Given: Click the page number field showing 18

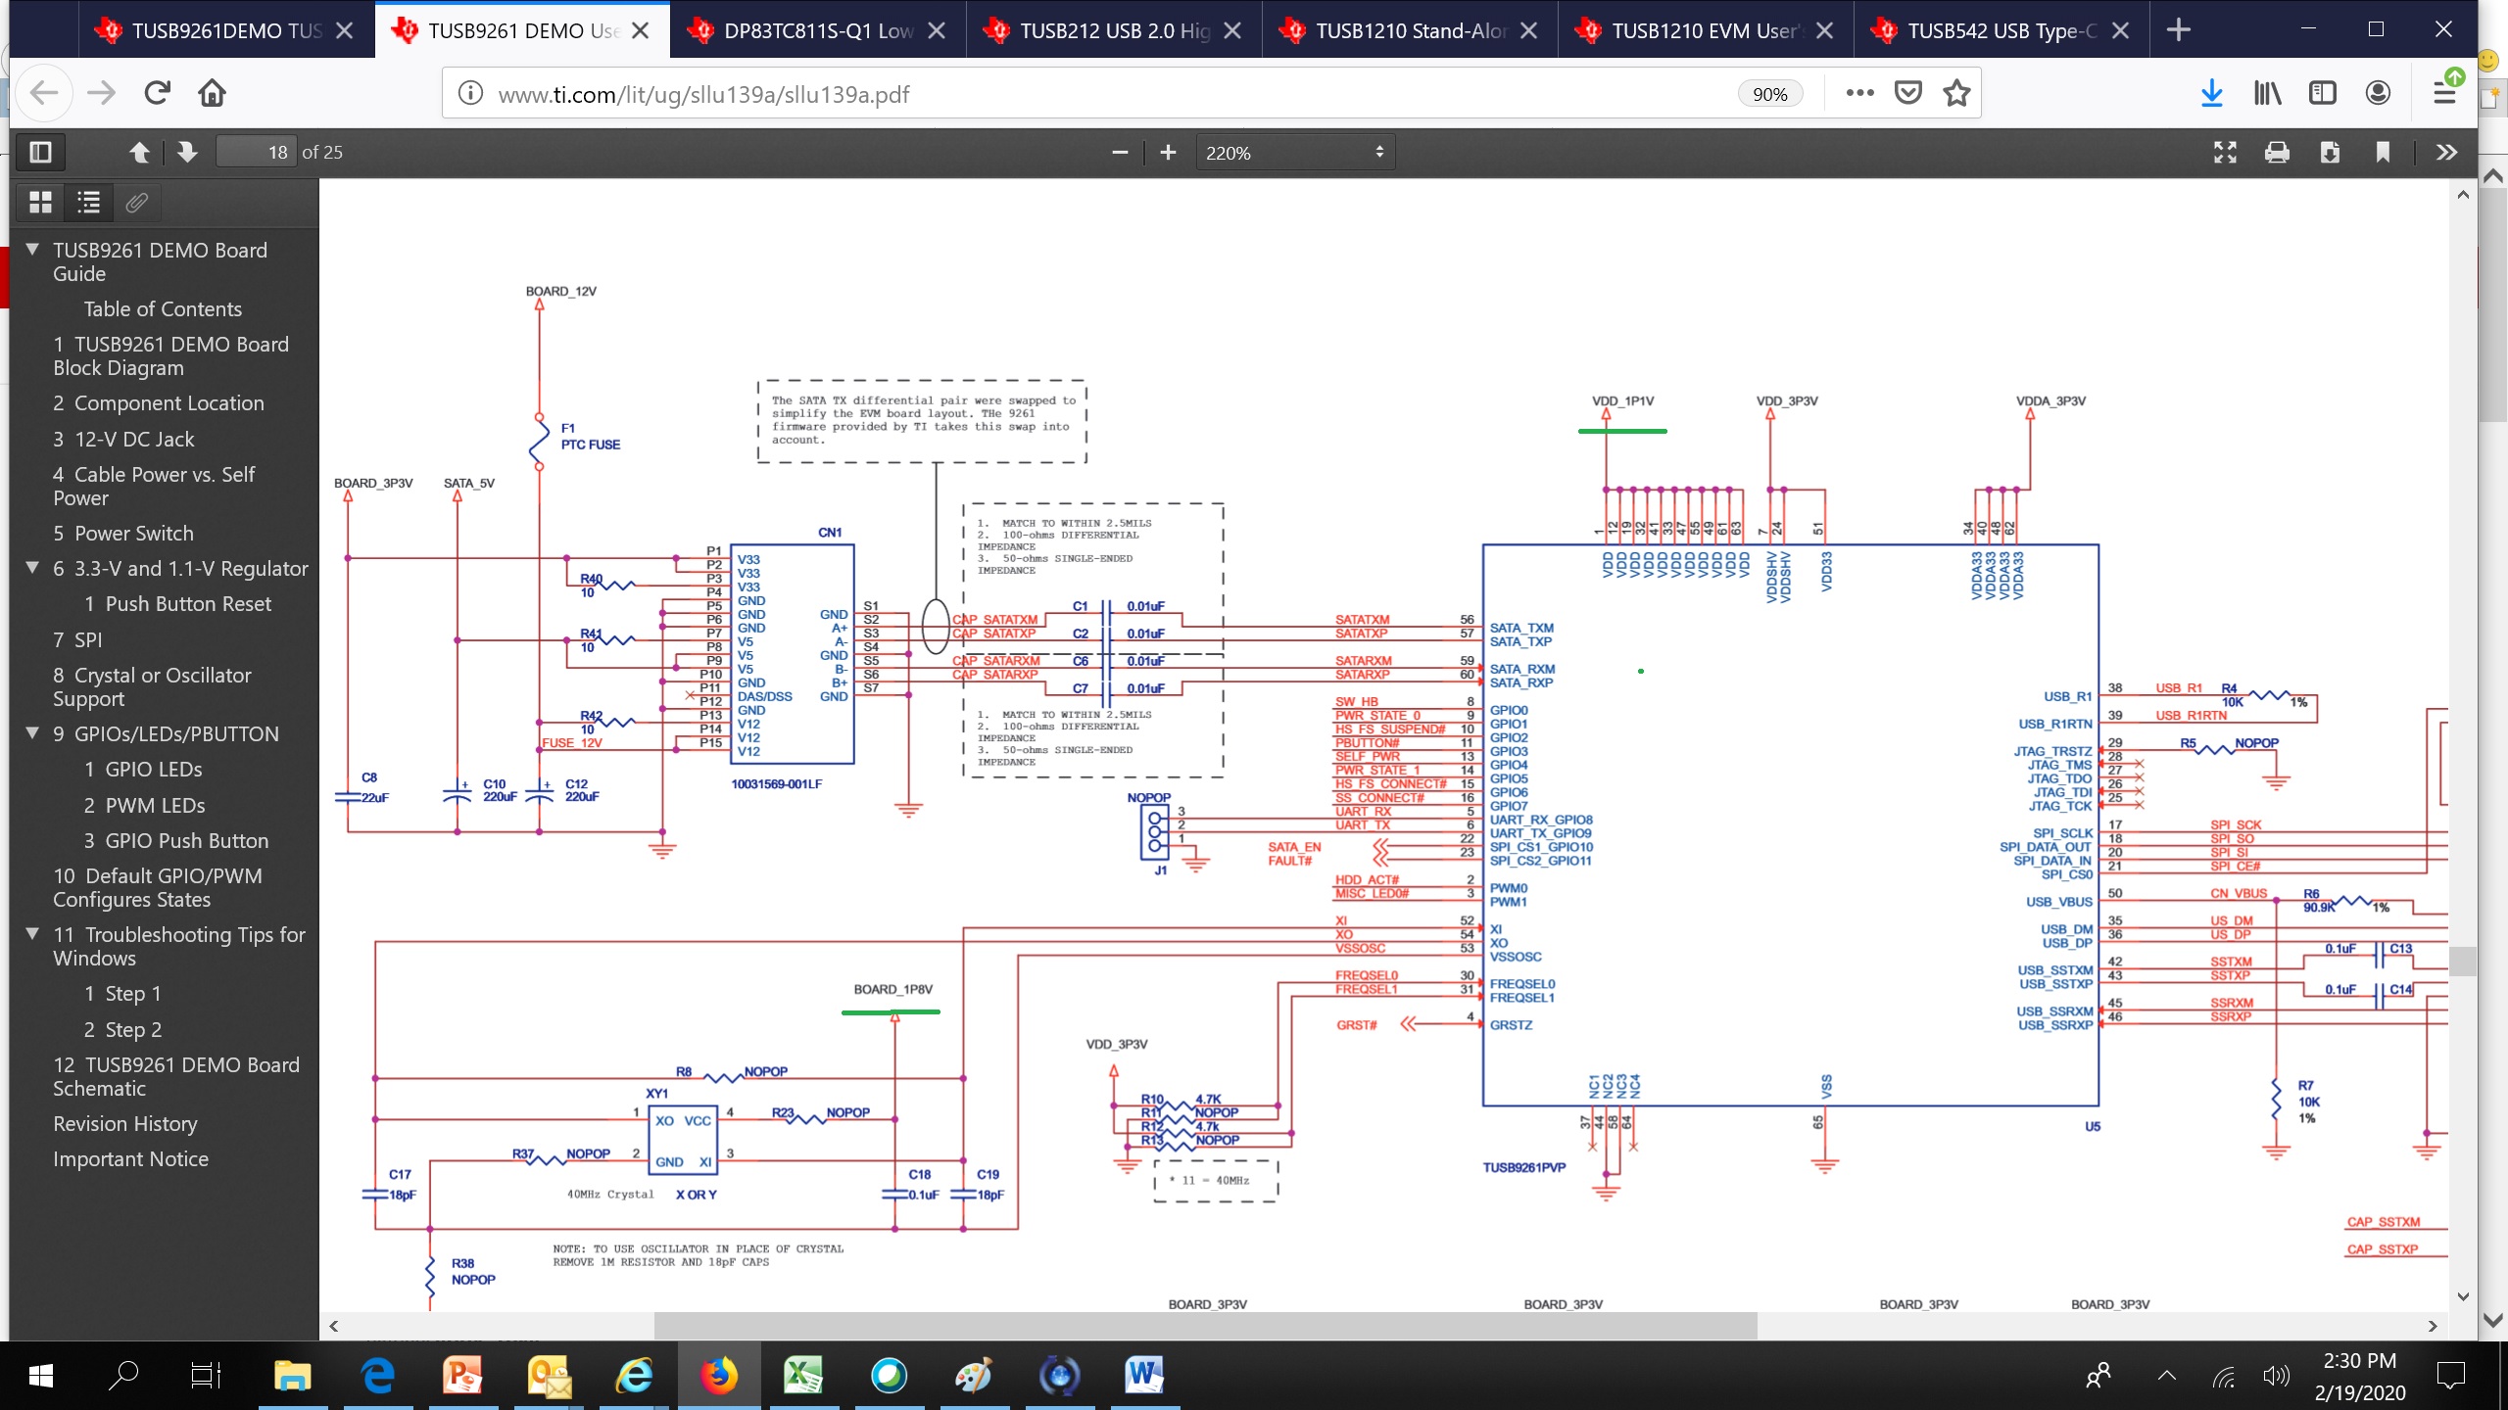Looking at the screenshot, I should tap(256, 152).
